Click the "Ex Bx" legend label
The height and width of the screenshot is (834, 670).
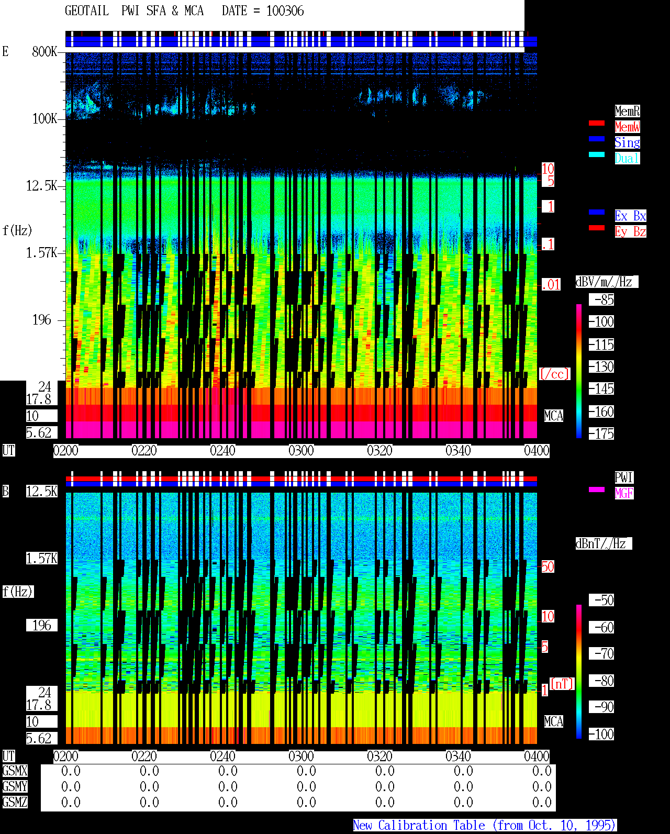(x=630, y=216)
